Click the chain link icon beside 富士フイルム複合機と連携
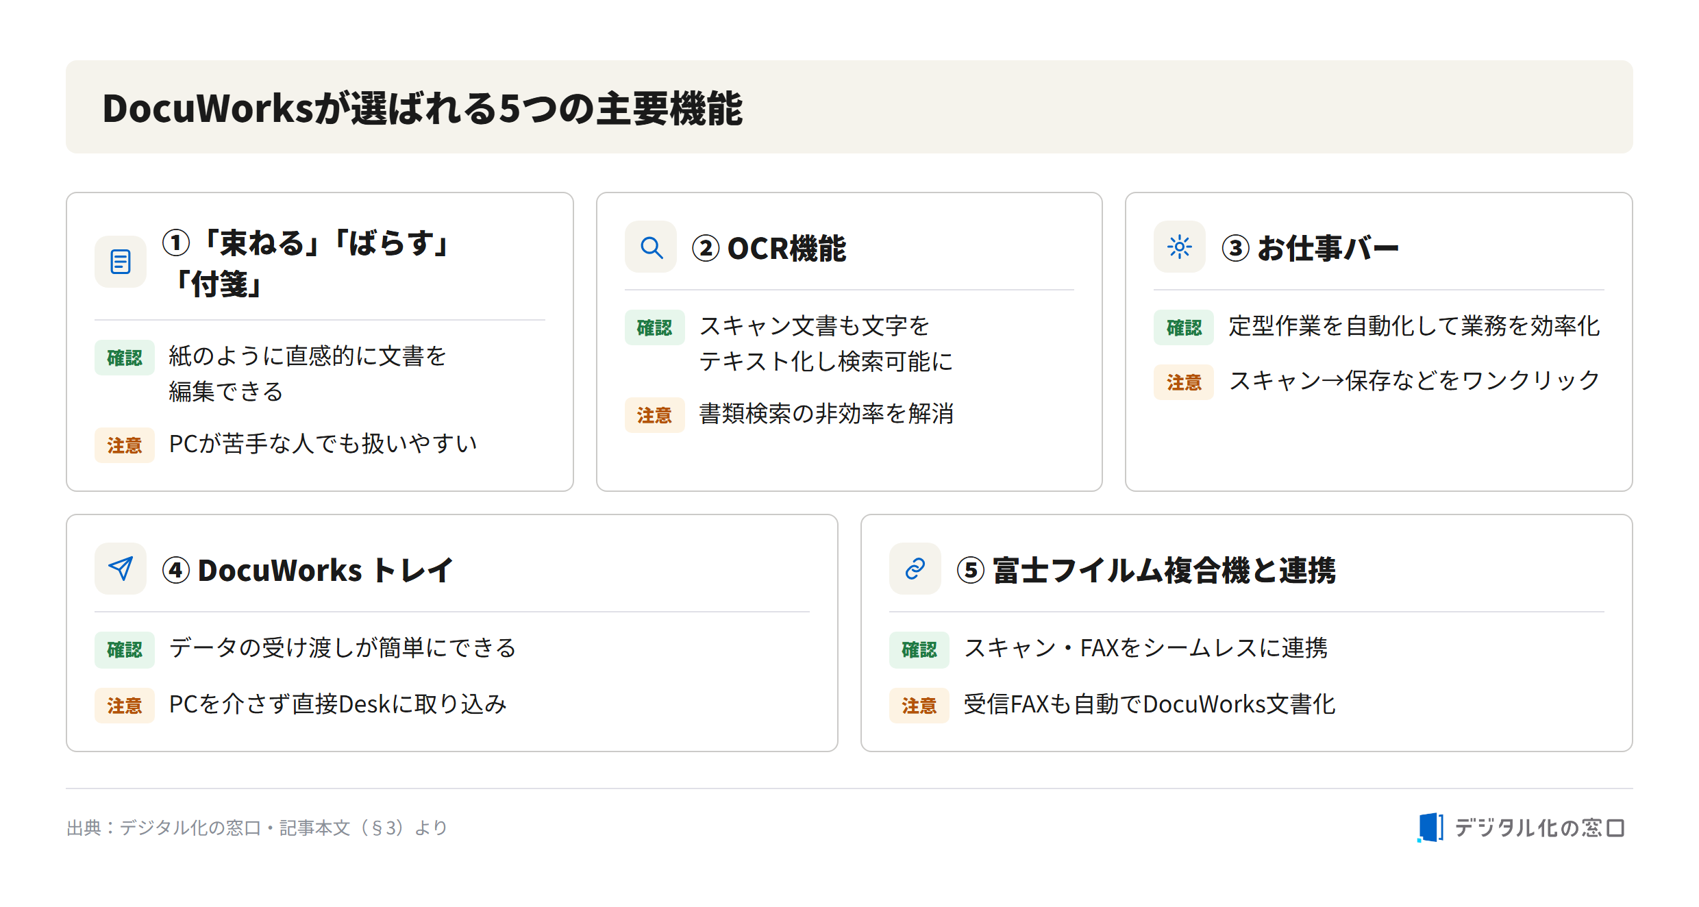 (915, 569)
